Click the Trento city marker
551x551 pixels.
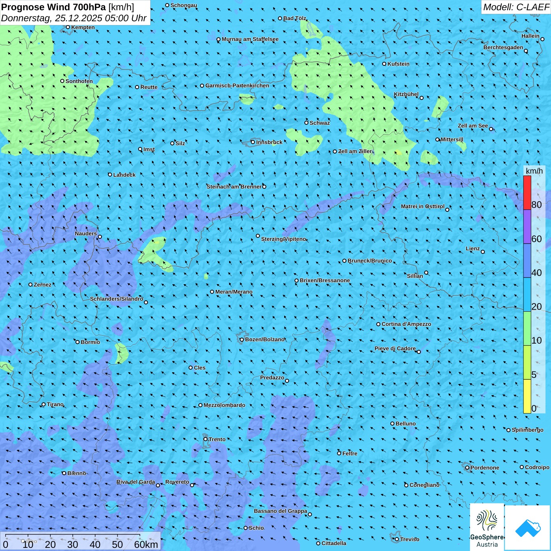point(205,439)
